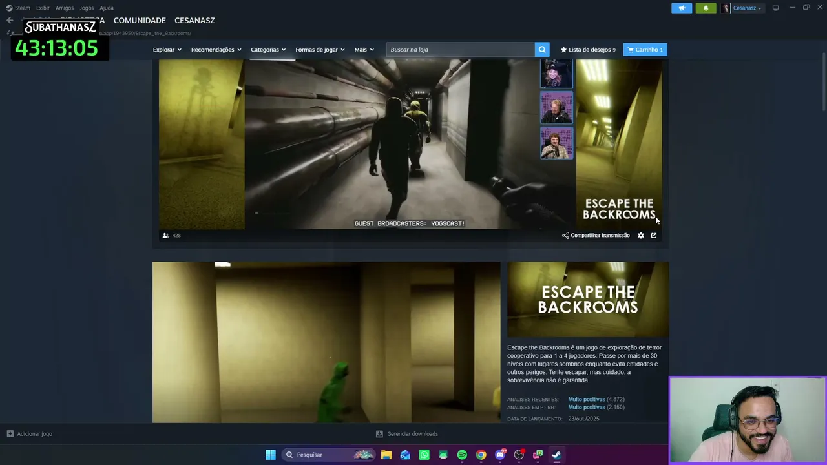Screen dimensions: 827x465
Task: Expand the Formas de jogar dropdown
Action: click(x=320, y=50)
